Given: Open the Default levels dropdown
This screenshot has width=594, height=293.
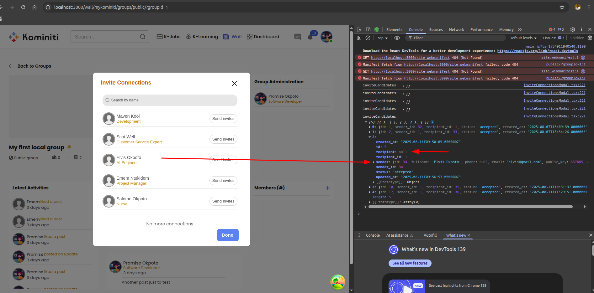Looking at the screenshot, I should (x=522, y=38).
